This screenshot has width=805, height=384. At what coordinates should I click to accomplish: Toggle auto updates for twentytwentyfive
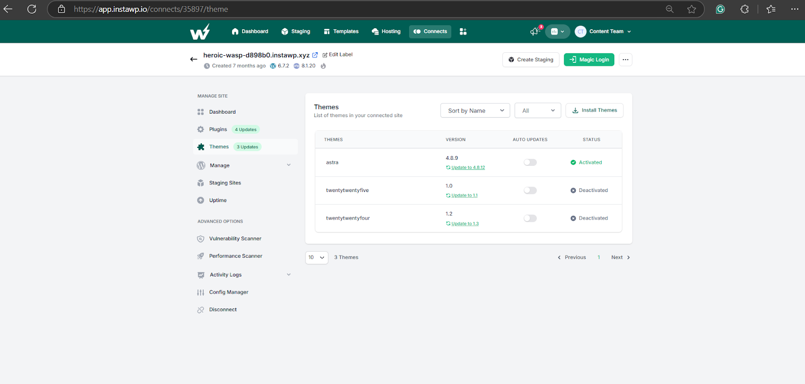[530, 190]
